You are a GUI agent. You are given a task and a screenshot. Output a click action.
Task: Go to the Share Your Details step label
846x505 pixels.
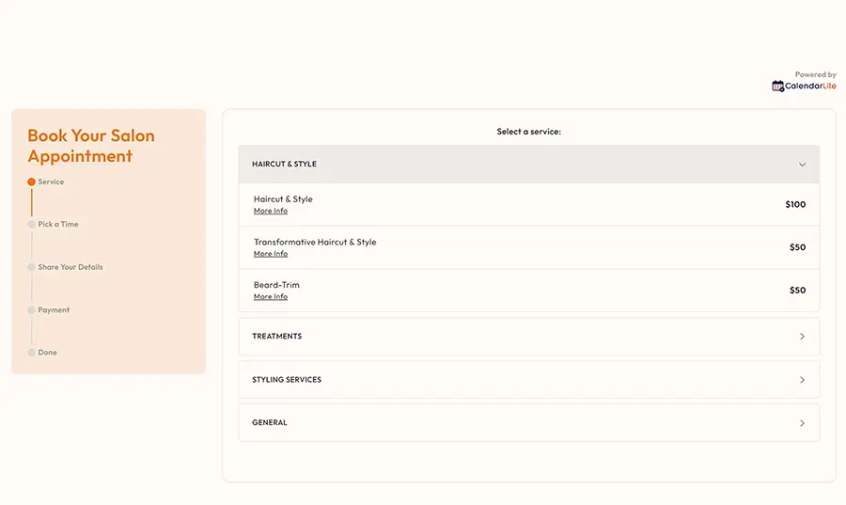point(70,267)
